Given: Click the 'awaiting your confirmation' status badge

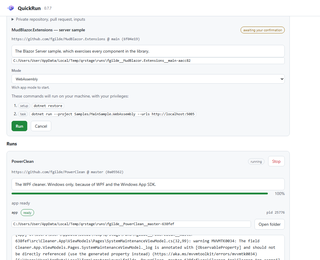Looking at the screenshot, I should point(263,30).
